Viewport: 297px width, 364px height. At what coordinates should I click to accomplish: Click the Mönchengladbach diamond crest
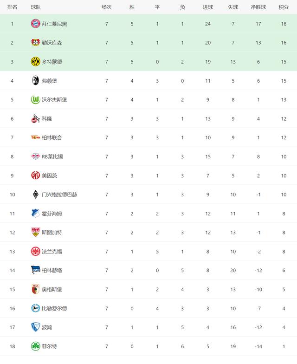point(35,194)
